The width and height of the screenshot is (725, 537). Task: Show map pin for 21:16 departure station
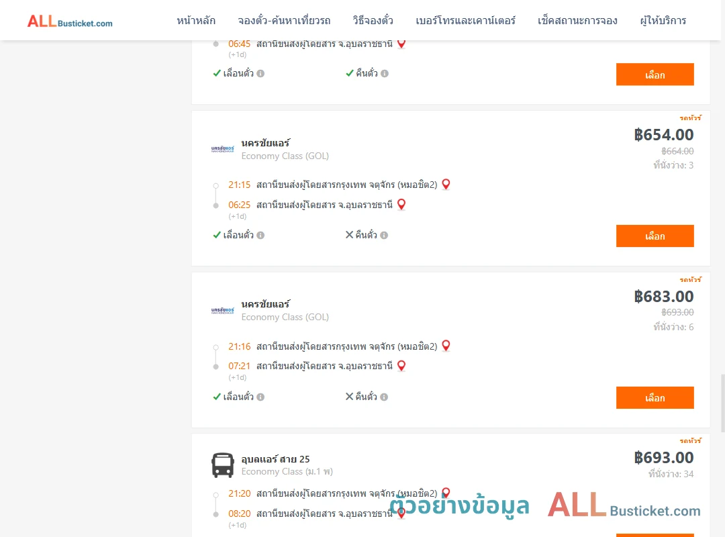[x=446, y=346]
